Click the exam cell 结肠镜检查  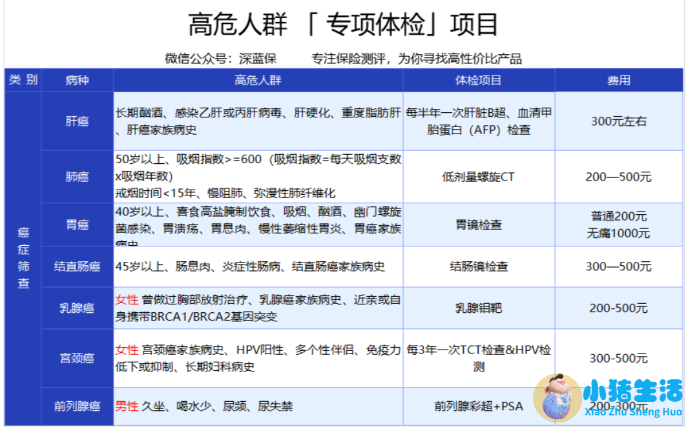(x=479, y=266)
